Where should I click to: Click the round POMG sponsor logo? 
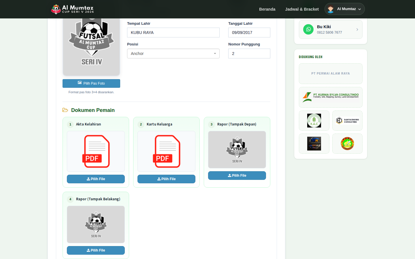point(347,144)
